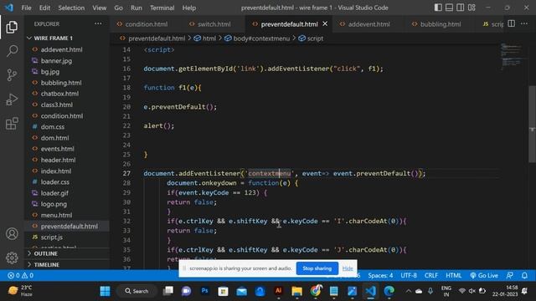Open addevent.html in explorer
Image resolution: width=536 pixels, height=301 pixels.
click(61, 49)
